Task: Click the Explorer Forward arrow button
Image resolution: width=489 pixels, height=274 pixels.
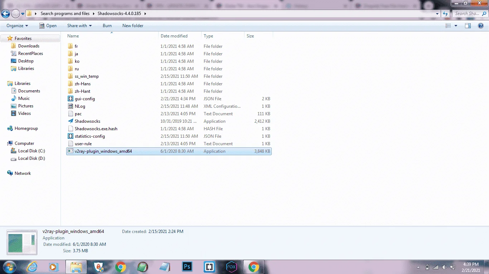Action: tap(16, 14)
